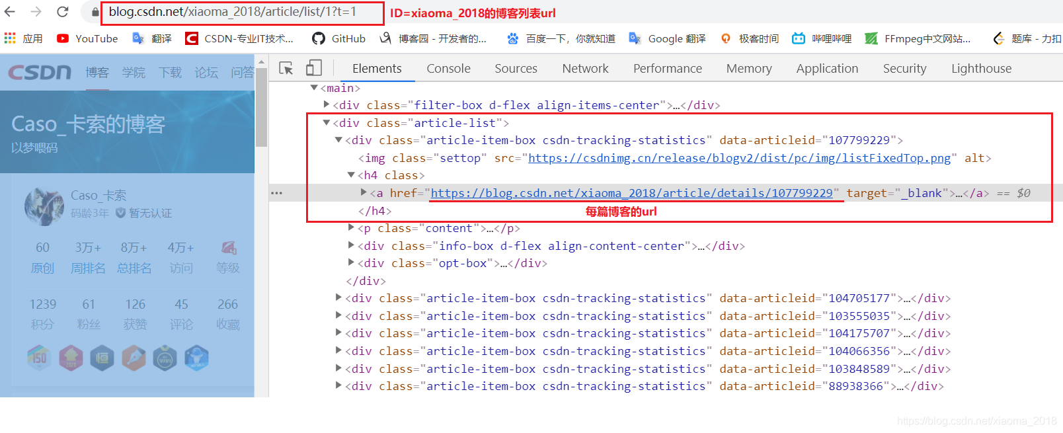Reload the page
Screen dimensions: 1063x433
tap(63, 12)
